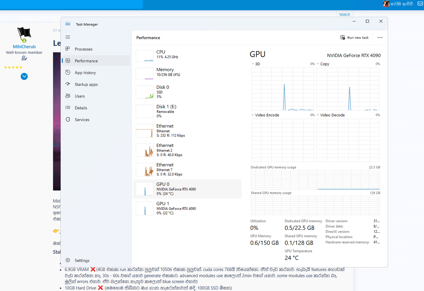This screenshot has height=291, width=424.
Task: Click the GPU Memory 0.6/150 GB value
Action: 264,243
